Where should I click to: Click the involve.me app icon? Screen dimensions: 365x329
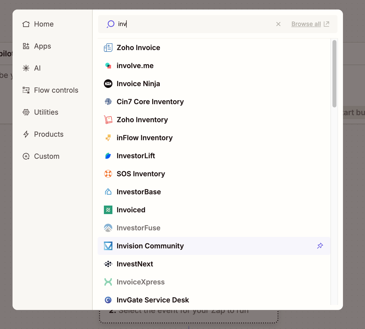click(x=108, y=66)
